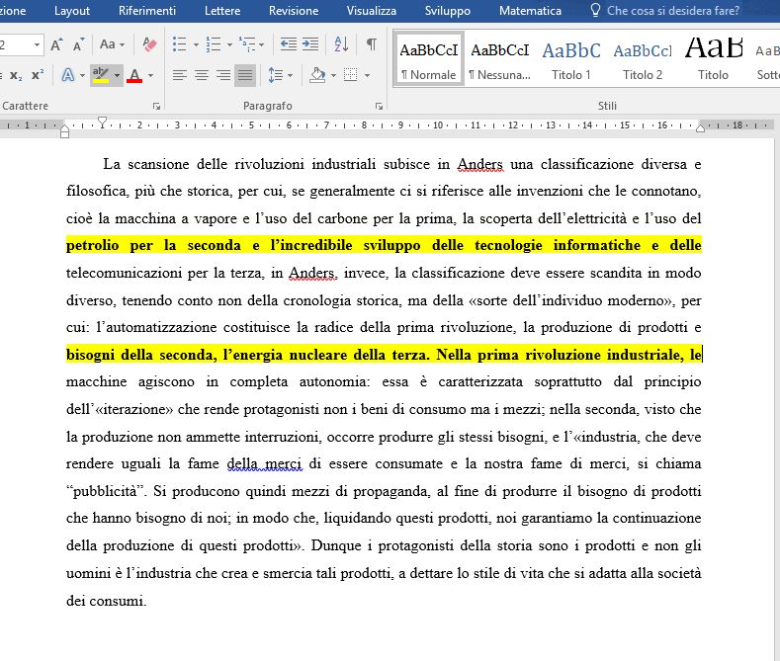This screenshot has width=780, height=661.
Task: Open the borders dropdown arrow
Action: click(x=367, y=76)
